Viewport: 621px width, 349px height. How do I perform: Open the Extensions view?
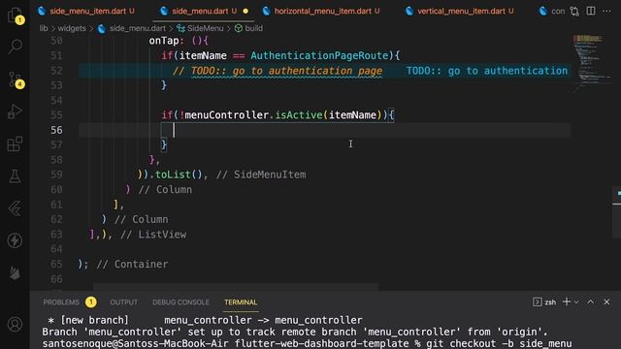click(x=15, y=144)
